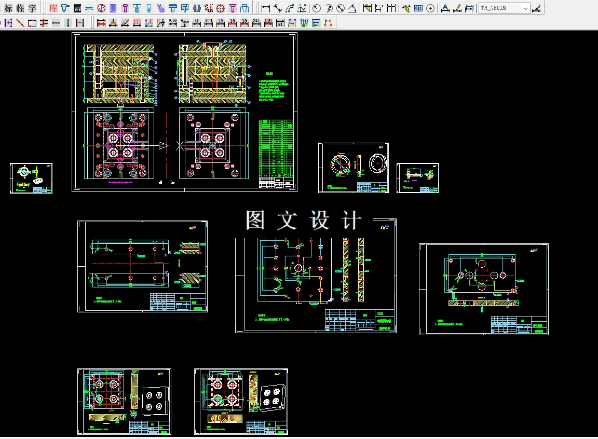The height and width of the screenshot is (439, 598).
Task: Select the Jogged radius dimension tool
Action: coord(329,8)
